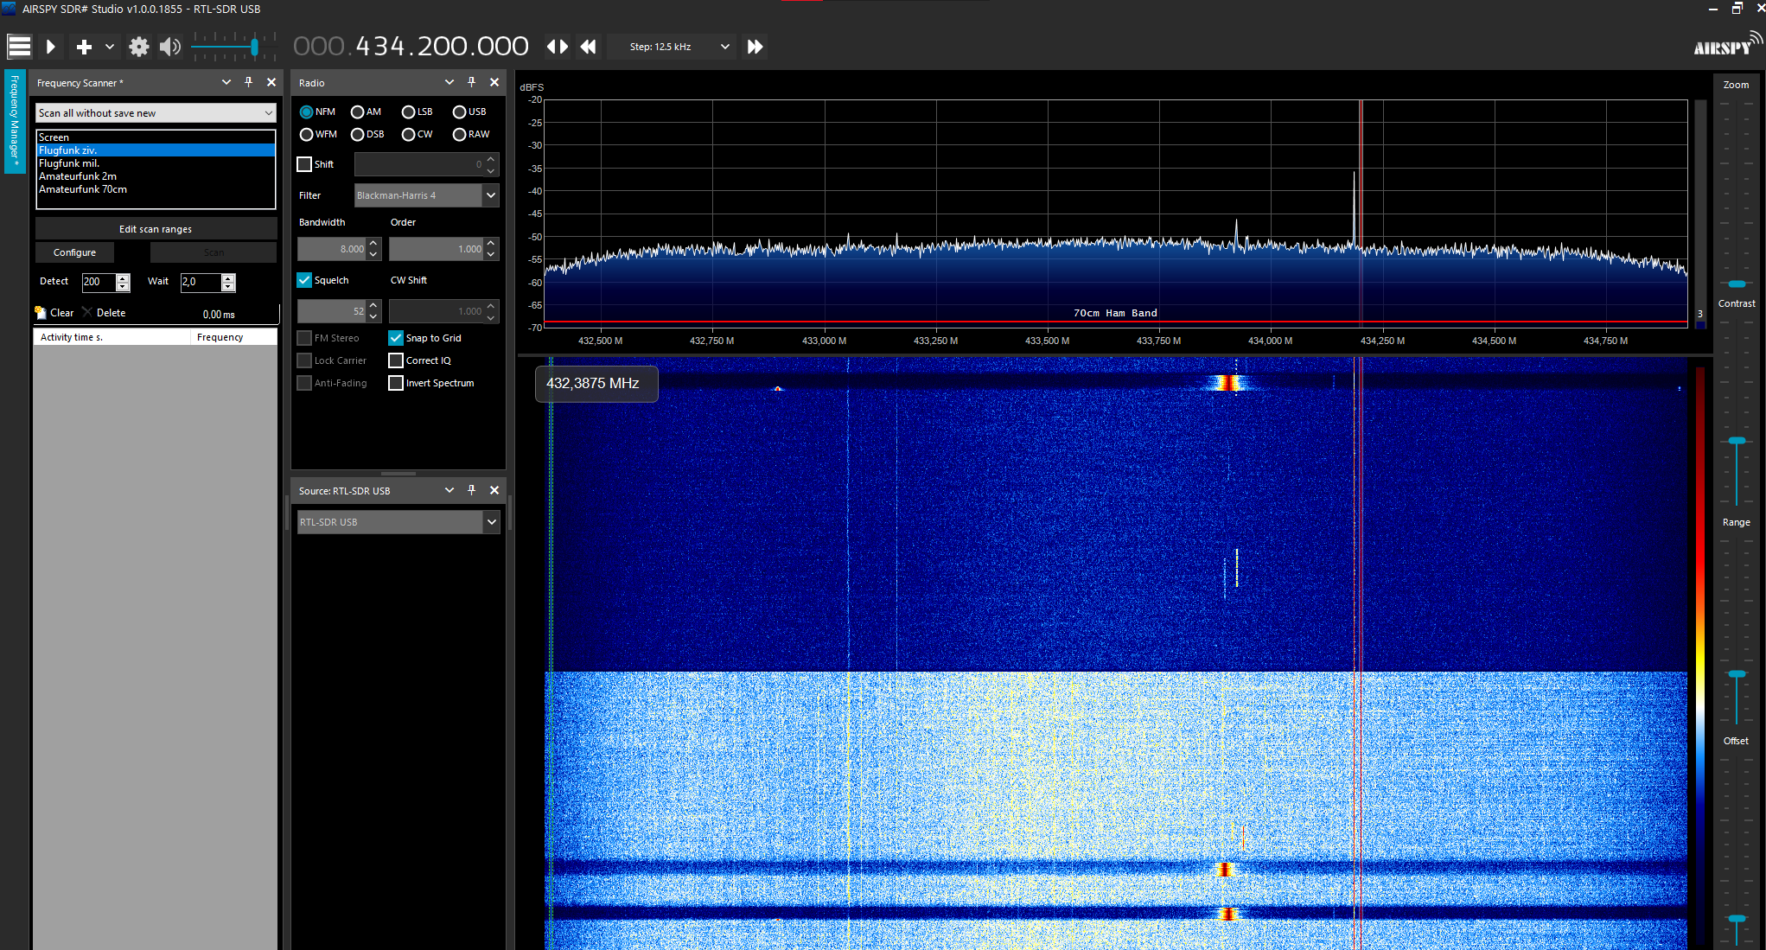This screenshot has width=1766, height=950.
Task: Increase the Bandwidth stepper value
Action: coord(373,244)
